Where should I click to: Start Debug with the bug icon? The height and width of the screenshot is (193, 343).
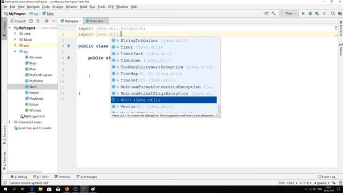click(x=310, y=13)
